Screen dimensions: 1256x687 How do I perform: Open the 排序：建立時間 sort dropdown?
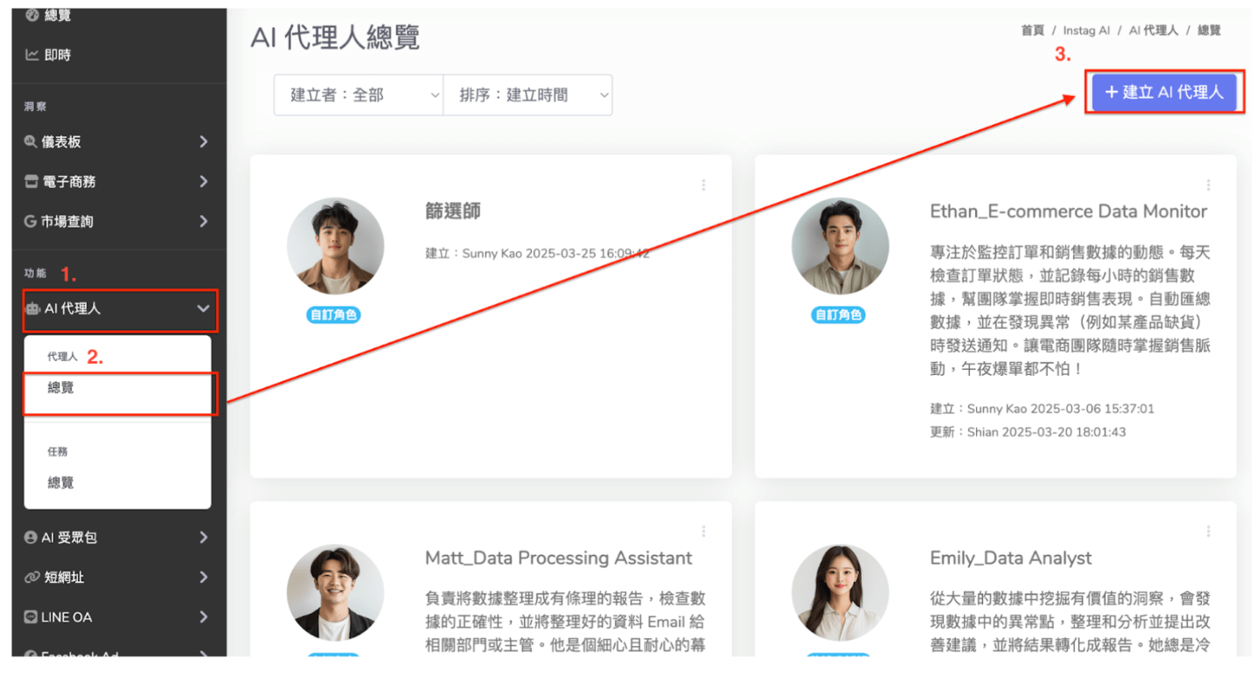click(x=527, y=95)
